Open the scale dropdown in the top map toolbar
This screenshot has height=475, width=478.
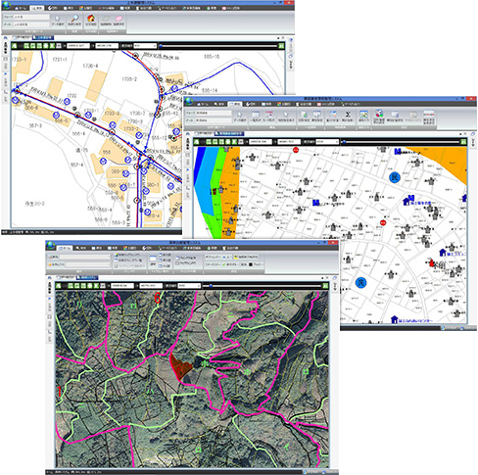(x=145, y=46)
